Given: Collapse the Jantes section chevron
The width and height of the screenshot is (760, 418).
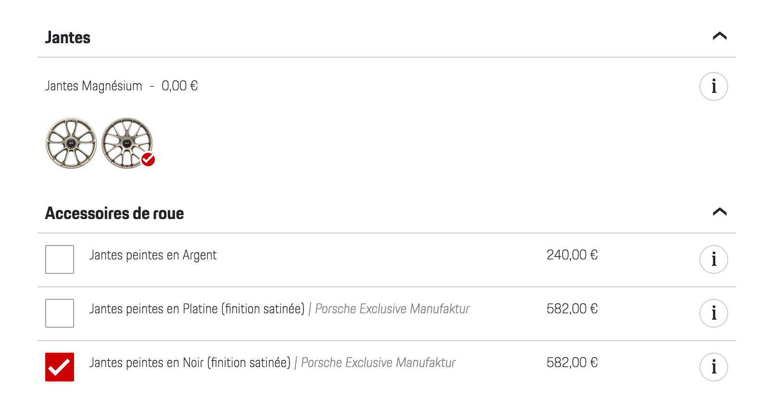Looking at the screenshot, I should coord(720,36).
